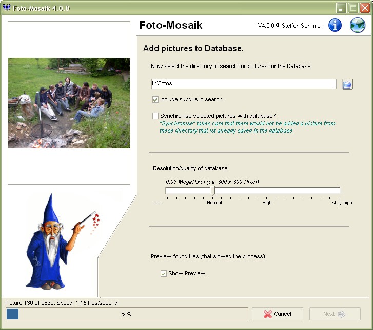Browse for folder with the folder icon
The height and width of the screenshot is (330, 373).
[x=347, y=84]
